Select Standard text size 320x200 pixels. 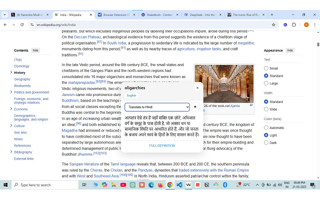point(266,75)
